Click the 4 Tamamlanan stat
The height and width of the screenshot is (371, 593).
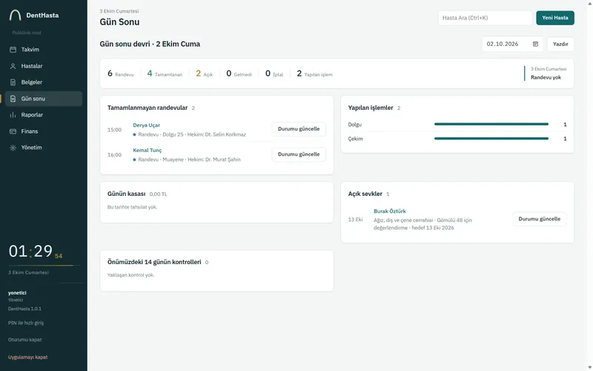pyautogui.click(x=165, y=73)
